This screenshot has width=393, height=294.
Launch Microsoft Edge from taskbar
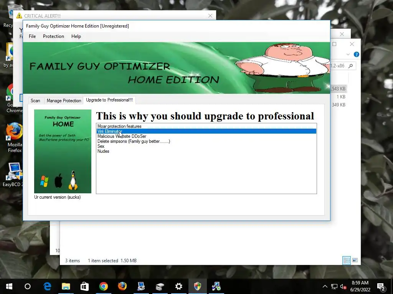(47, 286)
